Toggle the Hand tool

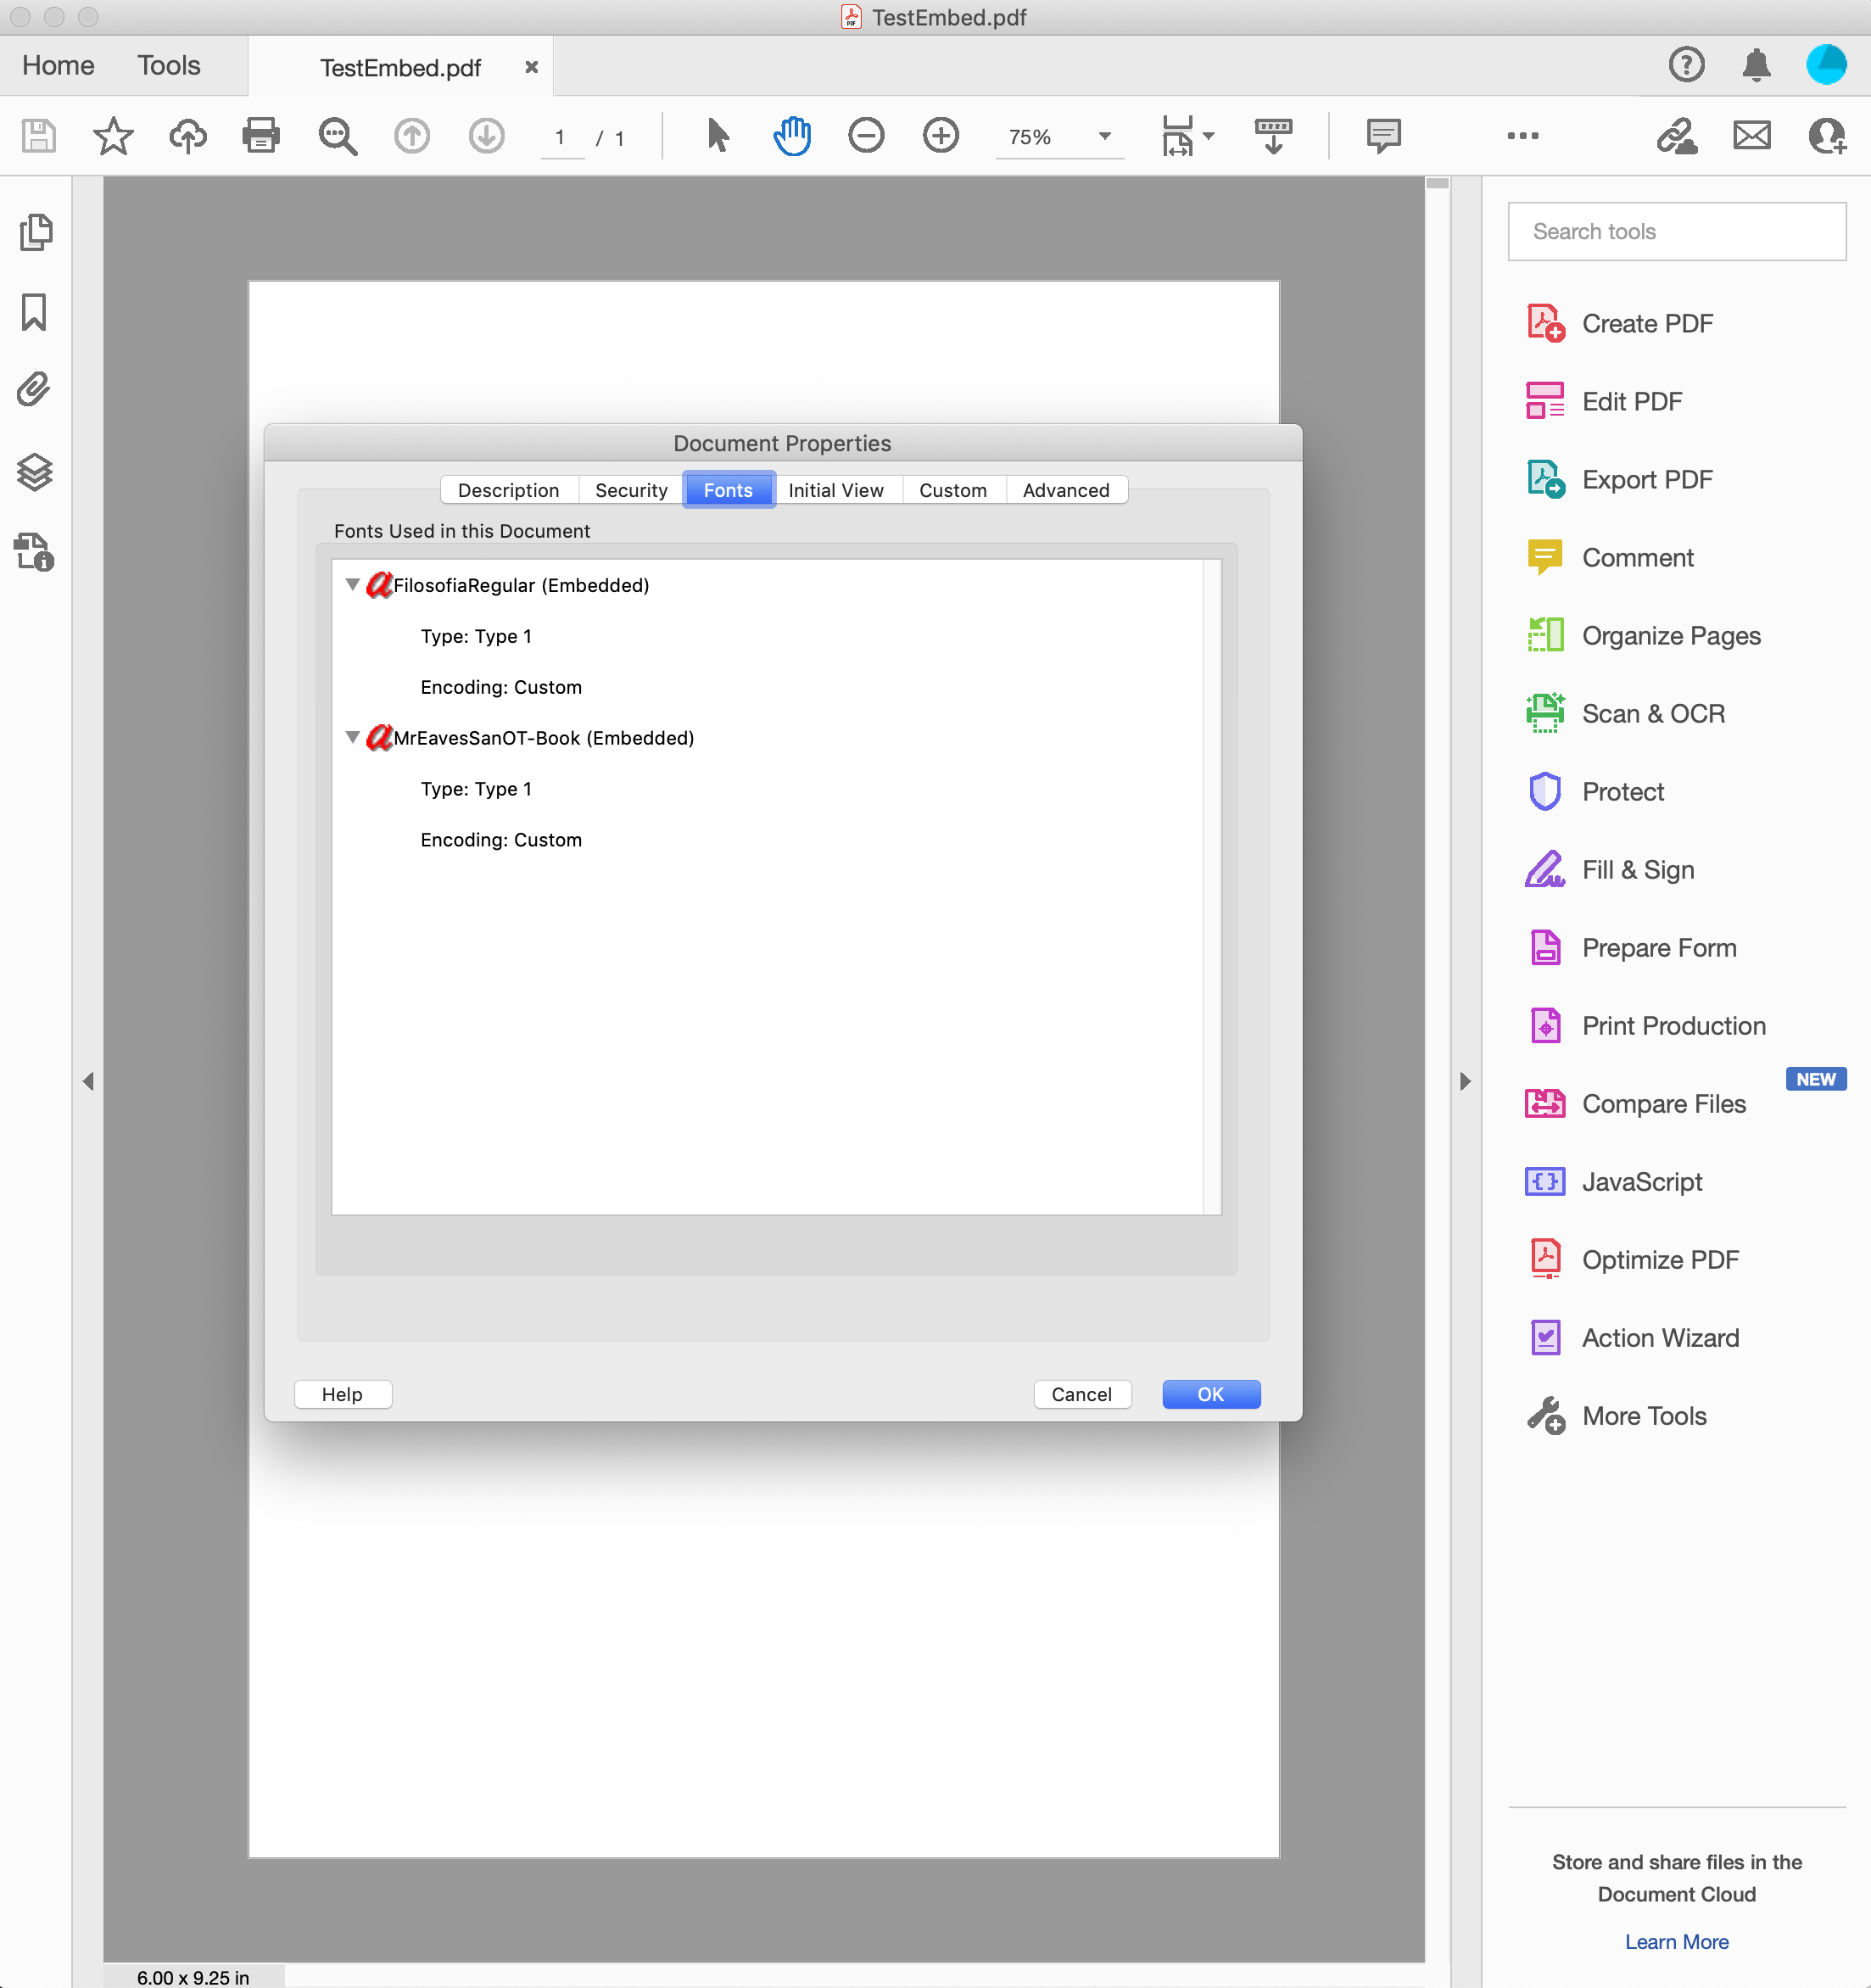coord(791,136)
